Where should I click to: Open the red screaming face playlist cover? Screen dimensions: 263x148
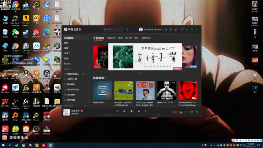[188, 91]
